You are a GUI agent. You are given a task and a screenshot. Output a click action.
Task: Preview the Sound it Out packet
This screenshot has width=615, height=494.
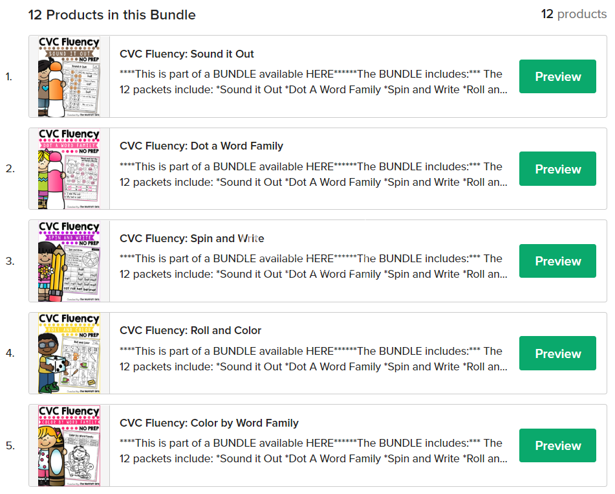point(557,76)
